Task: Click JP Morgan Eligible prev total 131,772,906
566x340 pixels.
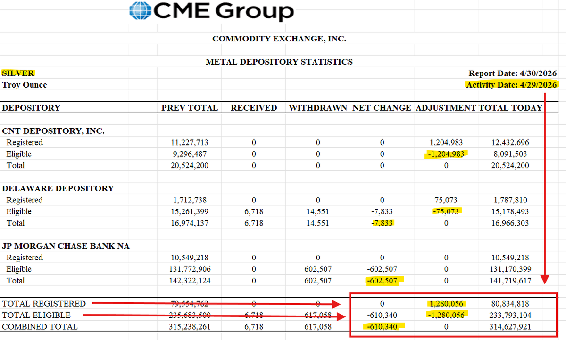Action: coord(190,269)
